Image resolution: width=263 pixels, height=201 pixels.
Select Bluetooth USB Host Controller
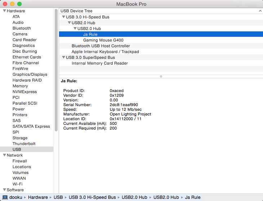click(x=101, y=46)
